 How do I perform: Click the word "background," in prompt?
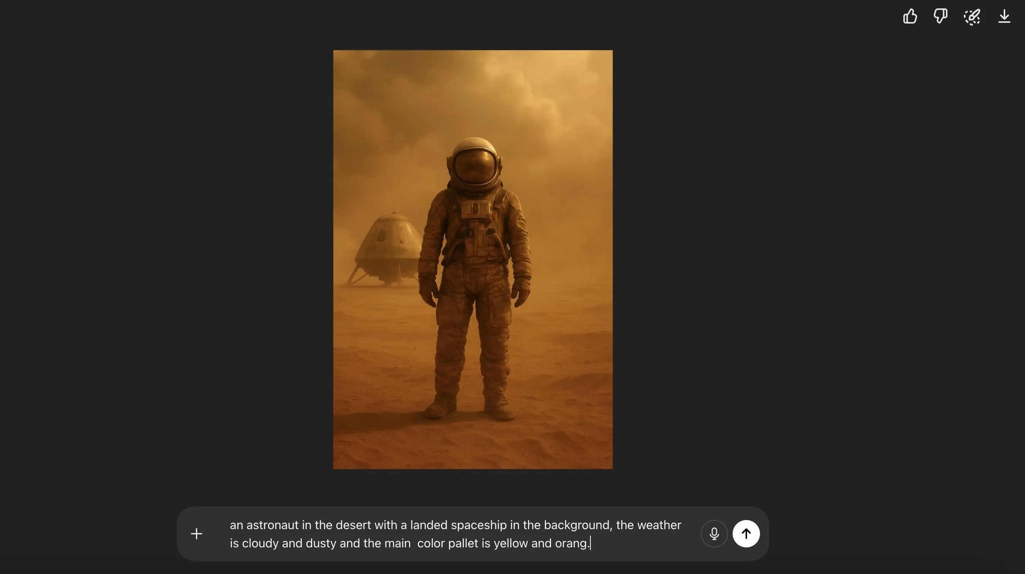point(578,525)
